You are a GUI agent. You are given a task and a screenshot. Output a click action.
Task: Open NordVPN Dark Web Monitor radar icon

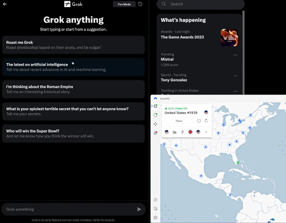point(155,133)
